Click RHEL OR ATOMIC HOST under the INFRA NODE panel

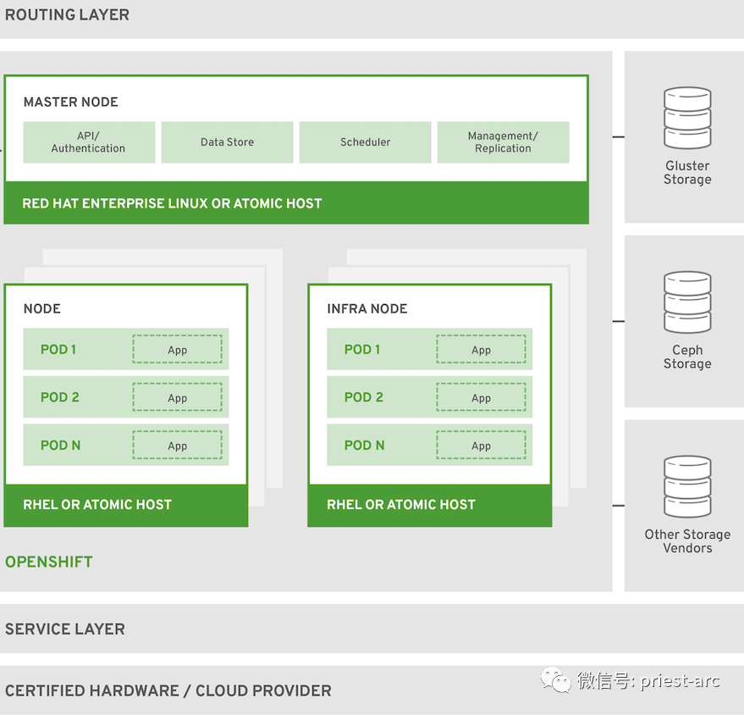coord(401,504)
